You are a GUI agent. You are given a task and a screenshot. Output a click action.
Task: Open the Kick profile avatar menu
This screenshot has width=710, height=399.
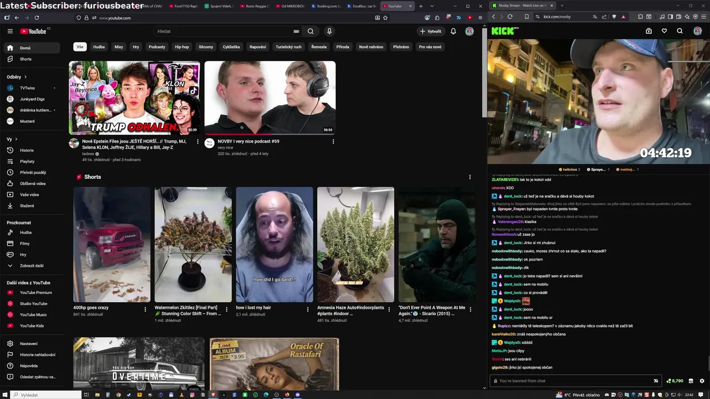click(698, 31)
